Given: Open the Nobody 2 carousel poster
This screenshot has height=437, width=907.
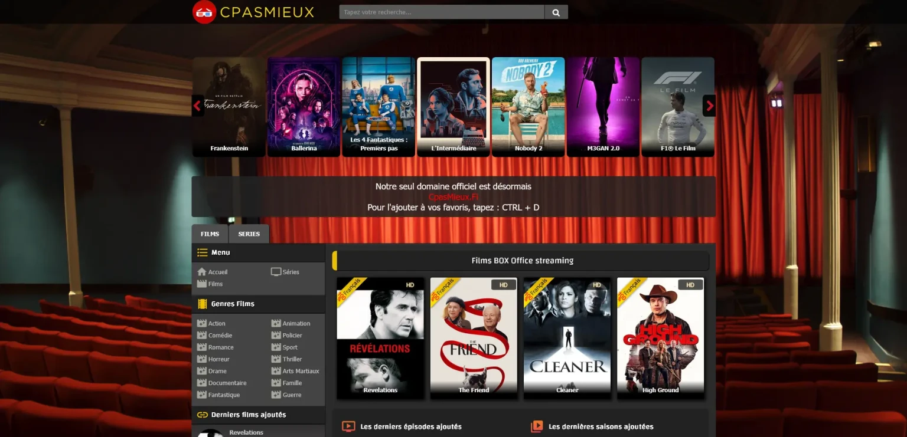Looking at the screenshot, I should click(x=528, y=107).
